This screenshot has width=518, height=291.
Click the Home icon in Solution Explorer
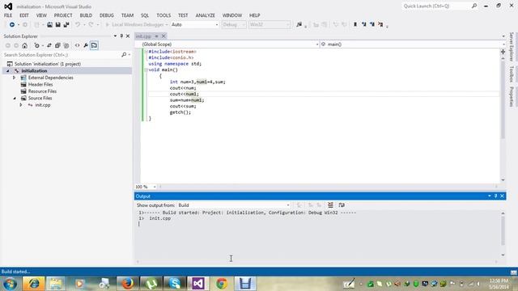(x=25, y=45)
